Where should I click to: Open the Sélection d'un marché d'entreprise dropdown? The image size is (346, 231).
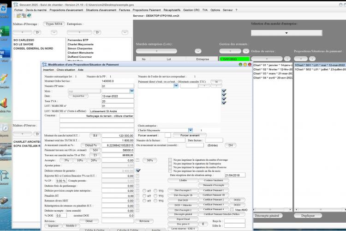coord(286,33)
